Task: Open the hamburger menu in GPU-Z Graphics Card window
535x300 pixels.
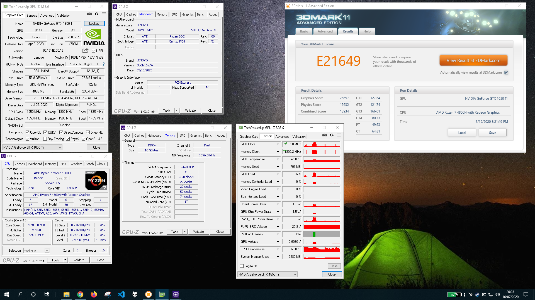Action: (x=104, y=14)
